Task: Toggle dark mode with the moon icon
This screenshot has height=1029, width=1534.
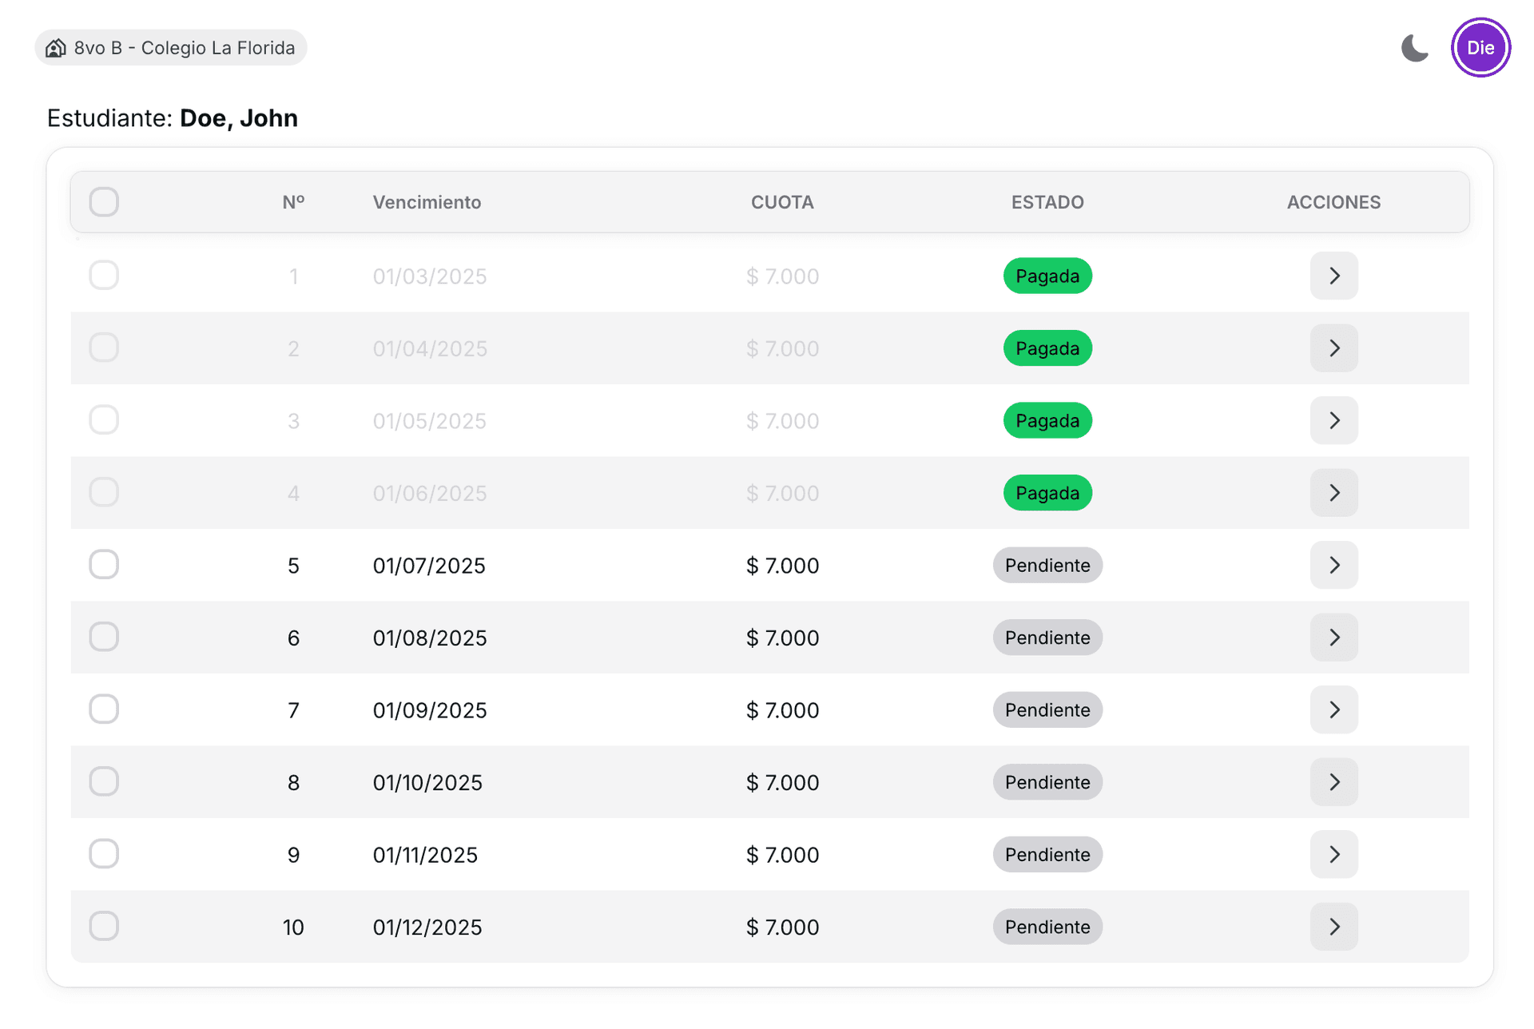Action: tap(1414, 48)
